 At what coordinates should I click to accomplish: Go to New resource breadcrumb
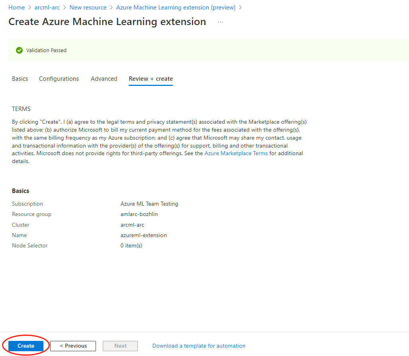click(88, 7)
